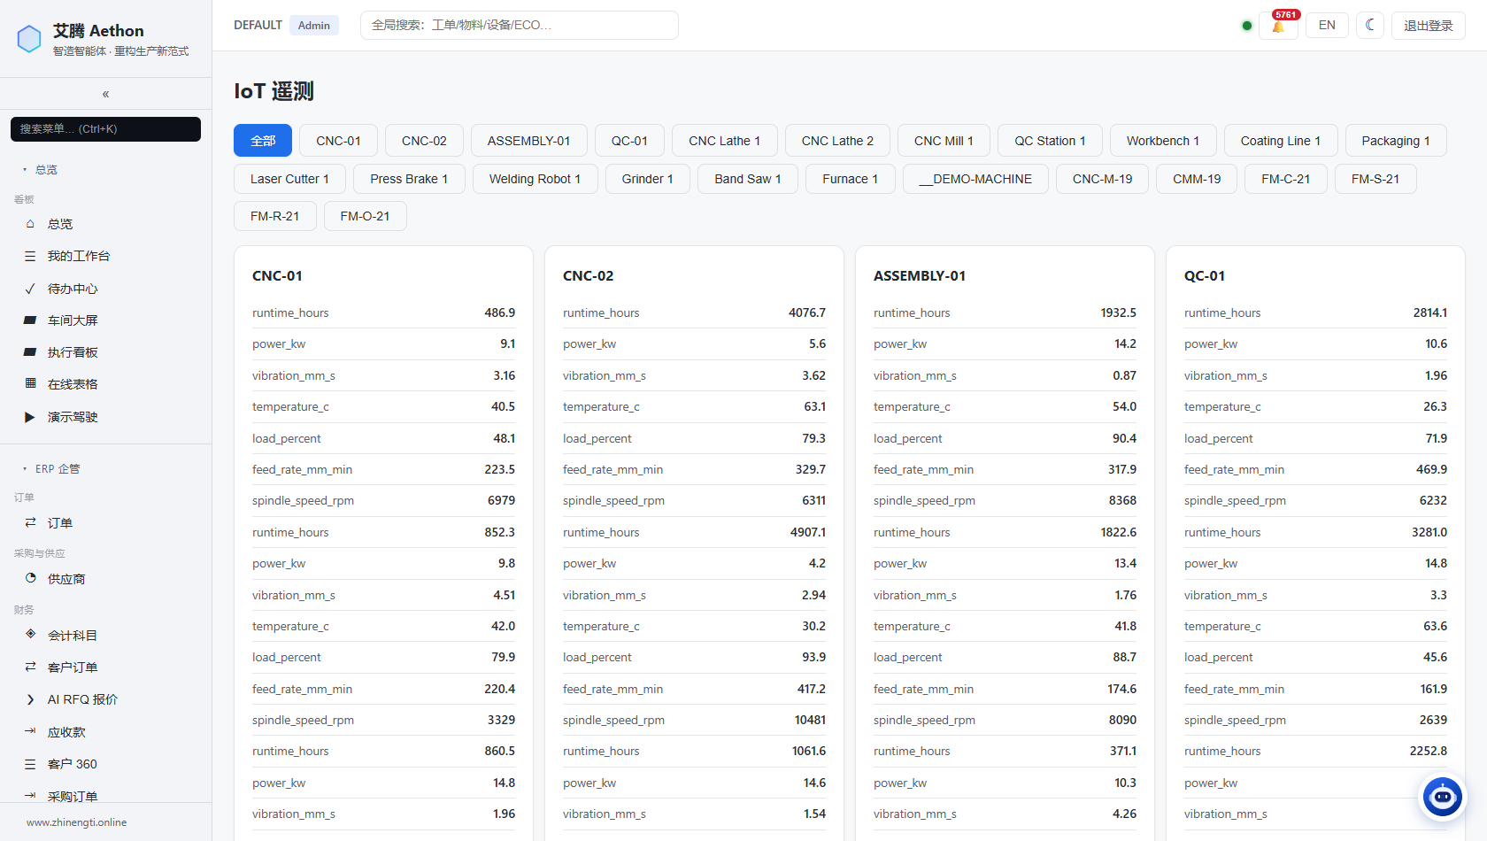The height and width of the screenshot is (841, 1487).
Task: Focus the global search input field
Action: click(520, 25)
